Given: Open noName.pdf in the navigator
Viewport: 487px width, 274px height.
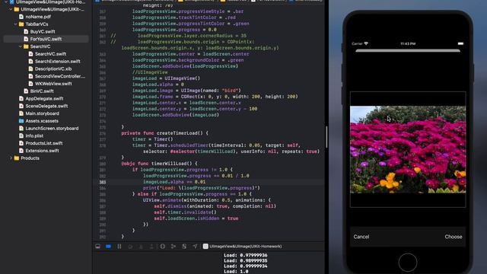Looking at the screenshot, I should tap(38, 17).
